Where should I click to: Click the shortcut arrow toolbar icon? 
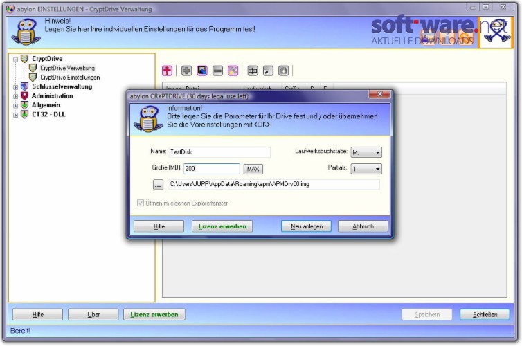(268, 71)
